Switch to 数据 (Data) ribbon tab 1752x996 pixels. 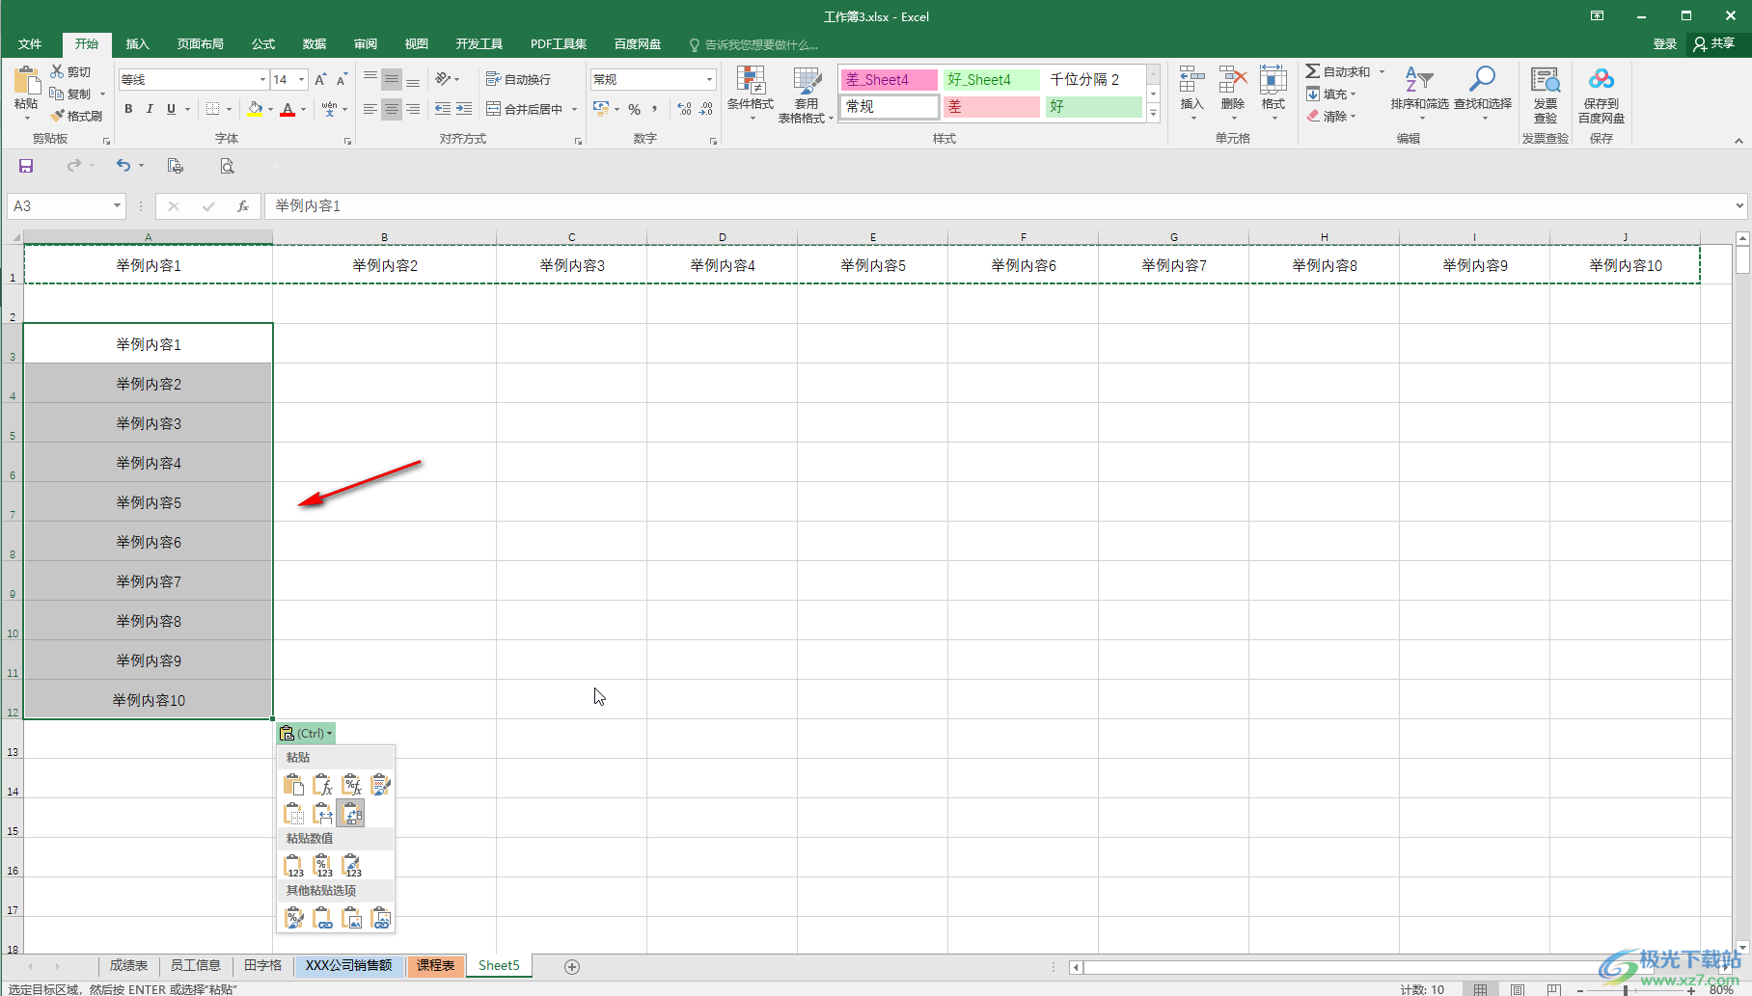click(315, 44)
